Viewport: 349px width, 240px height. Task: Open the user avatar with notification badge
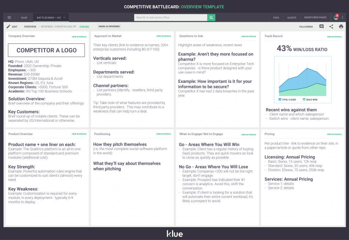click(x=336, y=17)
